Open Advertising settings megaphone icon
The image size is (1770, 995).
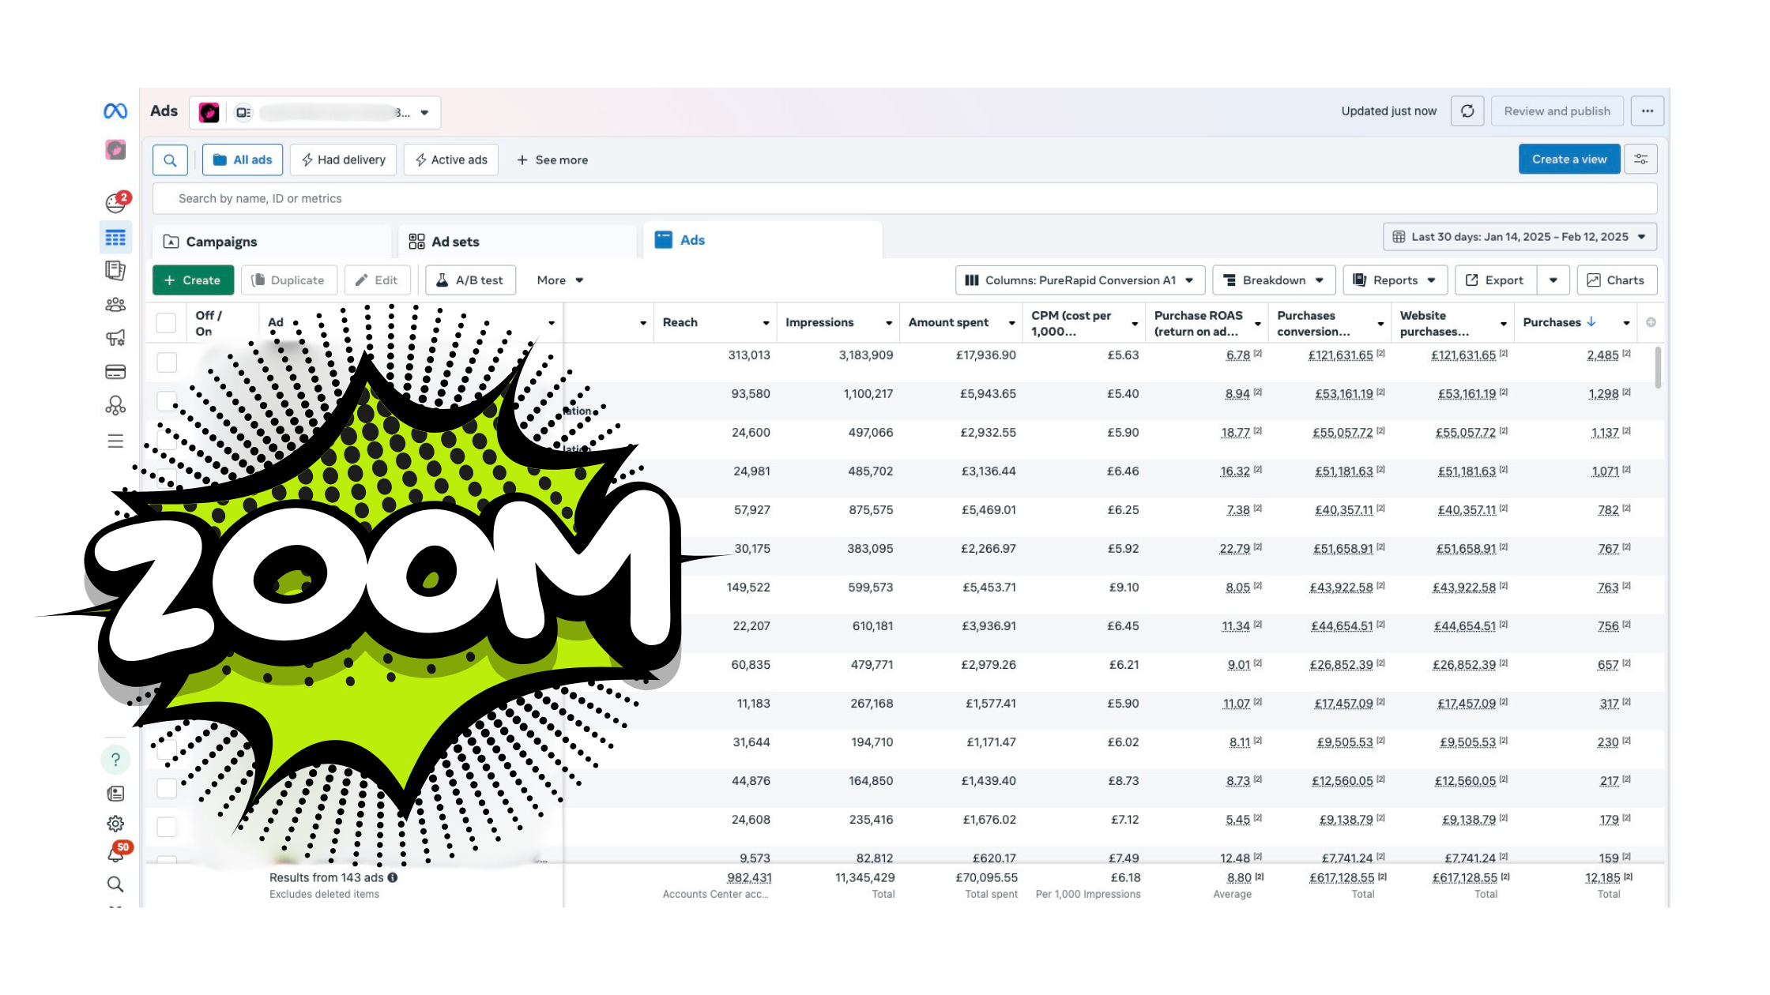click(115, 338)
